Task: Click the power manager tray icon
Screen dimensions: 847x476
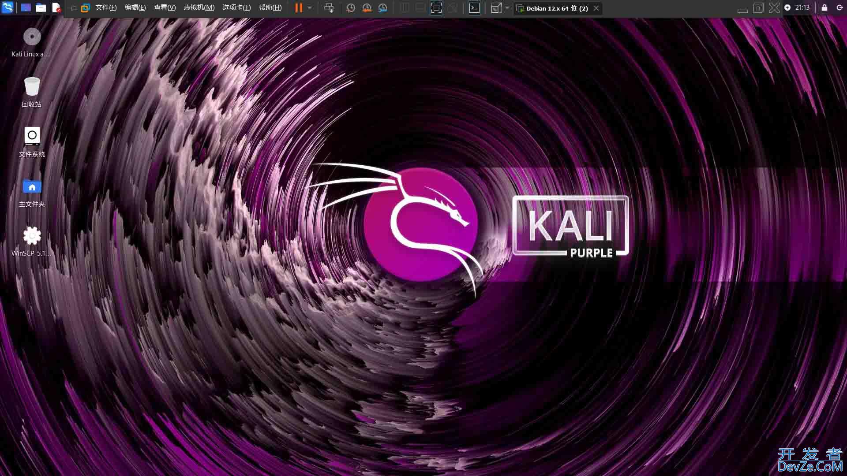Action: tap(787, 7)
